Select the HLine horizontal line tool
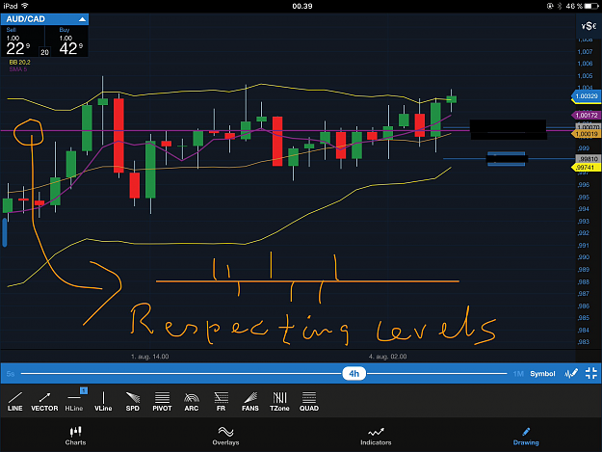This screenshot has width=602, height=452. 74,401
